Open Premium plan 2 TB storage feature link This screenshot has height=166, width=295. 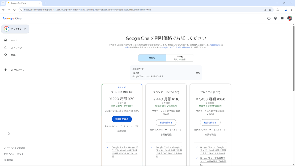(213, 150)
